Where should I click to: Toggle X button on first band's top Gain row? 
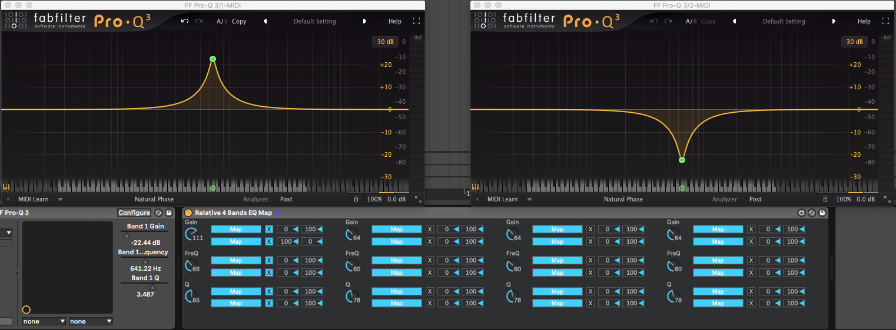point(269,229)
